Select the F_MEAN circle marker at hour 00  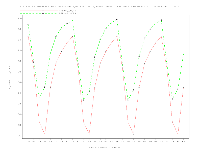[x=28, y=24]
